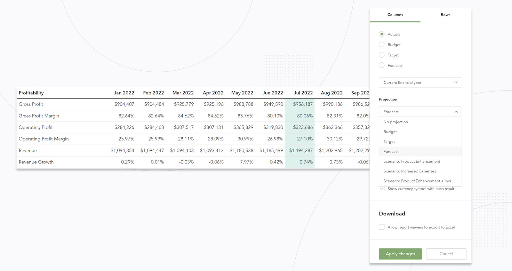Click the highlighted Jul 2022 column header
Image resolution: width=512 pixels, height=271 pixels.
coord(303,93)
